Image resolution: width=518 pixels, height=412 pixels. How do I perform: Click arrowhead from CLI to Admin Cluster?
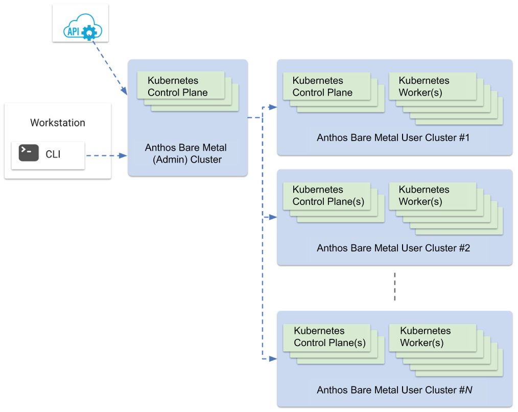coord(123,155)
